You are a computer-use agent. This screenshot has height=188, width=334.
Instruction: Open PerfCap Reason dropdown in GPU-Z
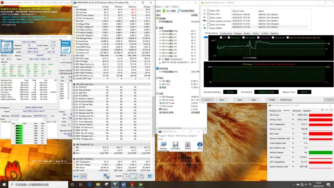point(293,152)
